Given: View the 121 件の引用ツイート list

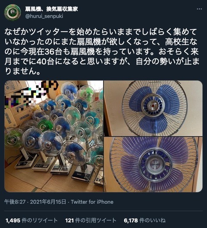Looking at the screenshot, I should tap(91, 220).
